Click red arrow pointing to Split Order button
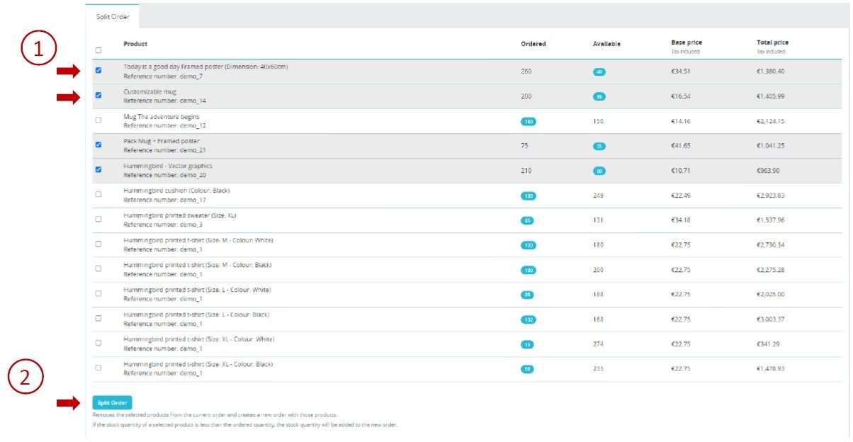The image size is (853, 442). [69, 403]
